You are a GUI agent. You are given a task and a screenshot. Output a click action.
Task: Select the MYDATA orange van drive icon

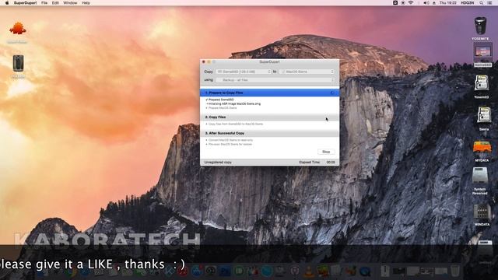point(482,148)
